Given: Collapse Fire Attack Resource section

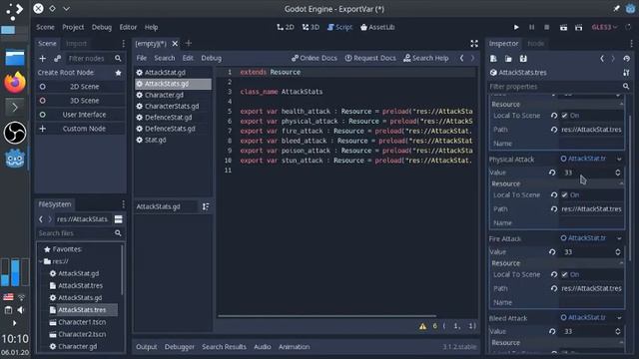Looking at the screenshot, I should [x=557, y=263].
